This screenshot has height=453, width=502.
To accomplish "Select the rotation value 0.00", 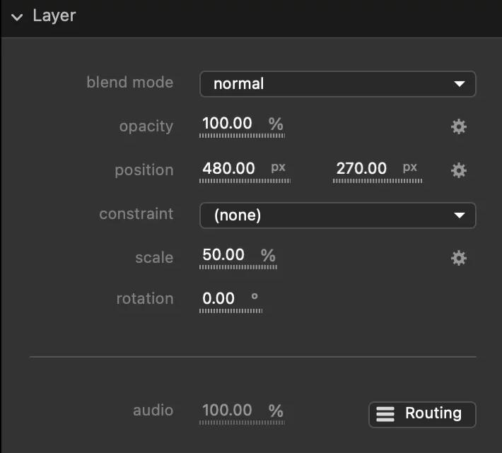I will 218,298.
